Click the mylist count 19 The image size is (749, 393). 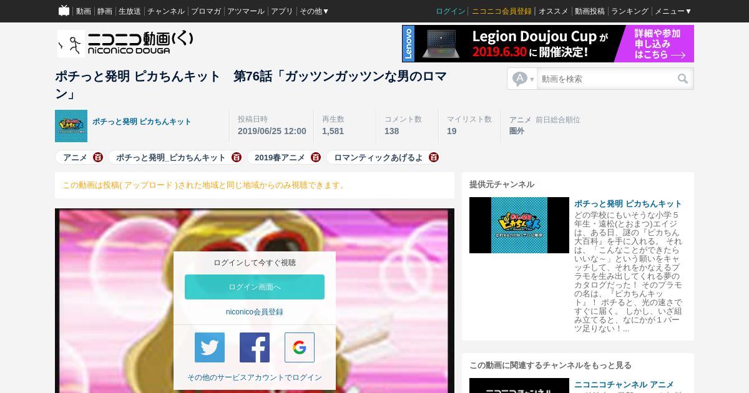[x=452, y=131]
